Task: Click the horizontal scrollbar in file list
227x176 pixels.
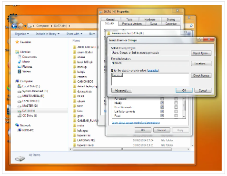Action: coord(122,149)
